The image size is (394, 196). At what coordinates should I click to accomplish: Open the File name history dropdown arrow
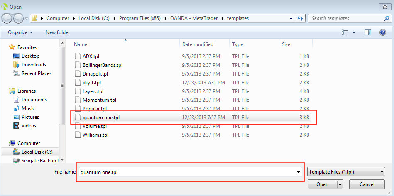(x=299, y=172)
